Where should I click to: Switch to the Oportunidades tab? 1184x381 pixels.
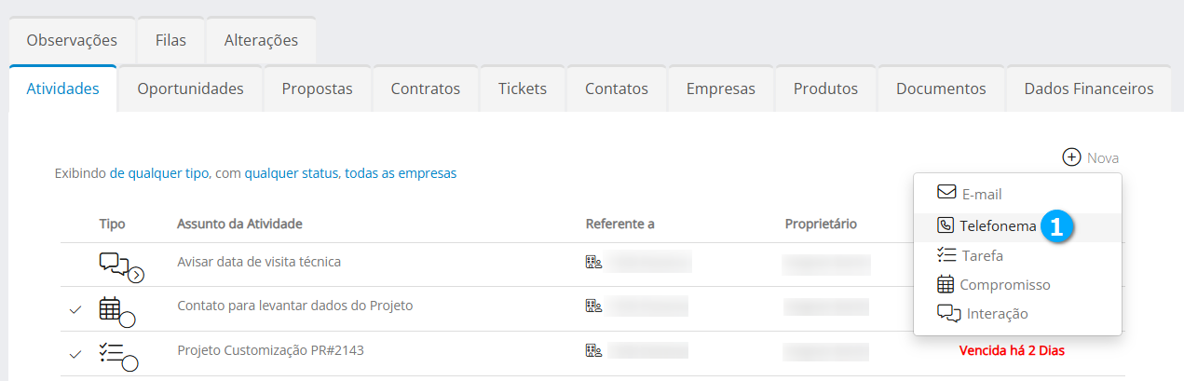pos(190,89)
